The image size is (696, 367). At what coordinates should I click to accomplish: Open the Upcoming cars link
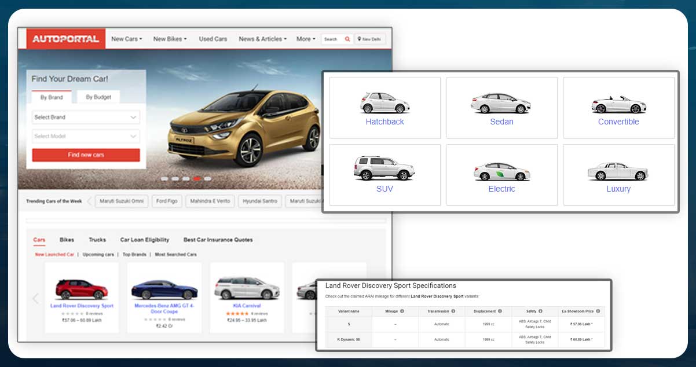click(x=98, y=254)
